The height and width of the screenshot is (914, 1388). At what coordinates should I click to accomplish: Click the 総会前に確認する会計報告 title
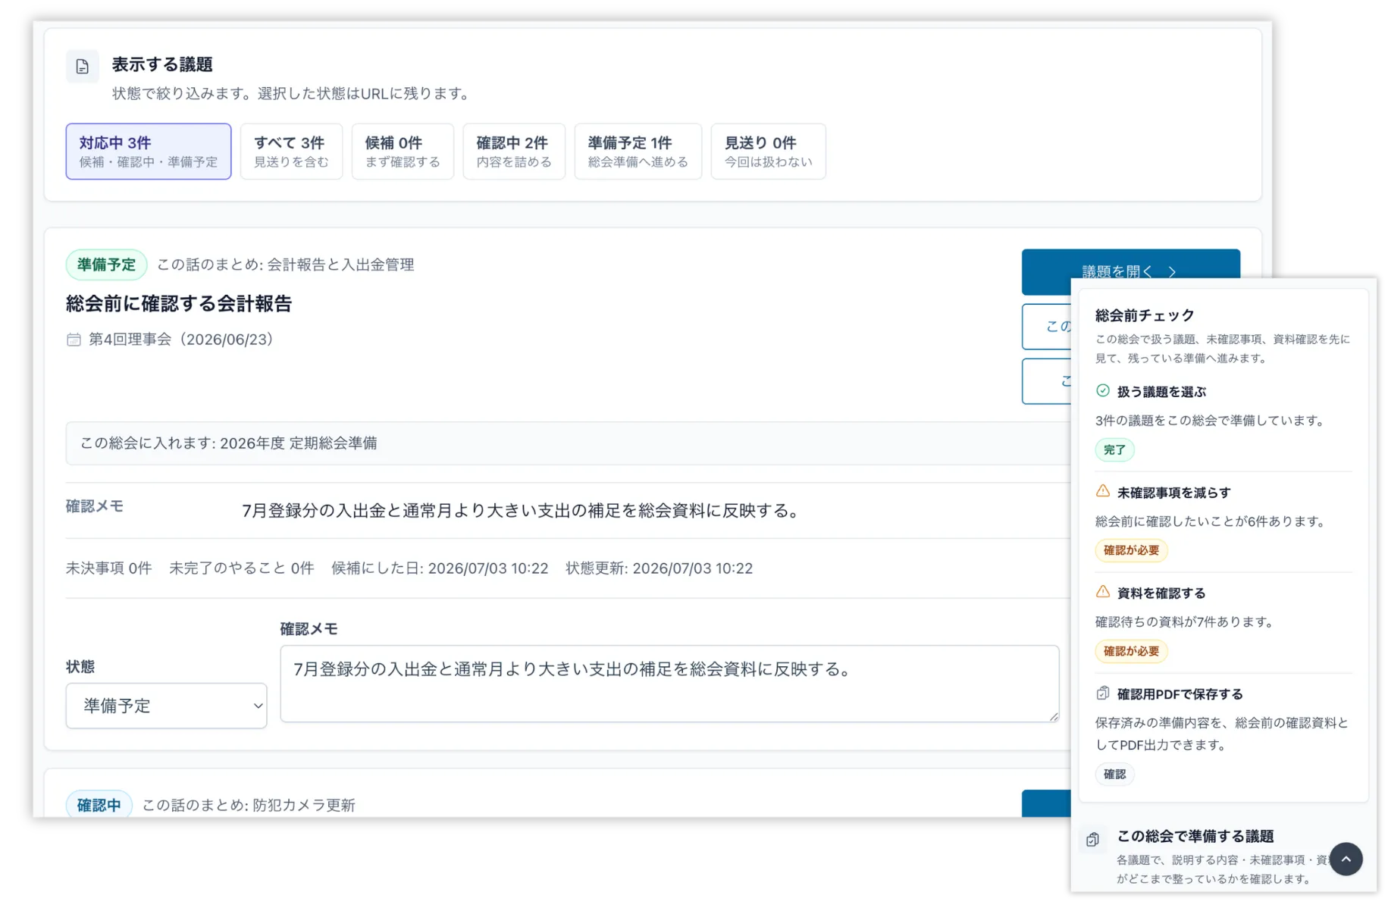tap(179, 304)
